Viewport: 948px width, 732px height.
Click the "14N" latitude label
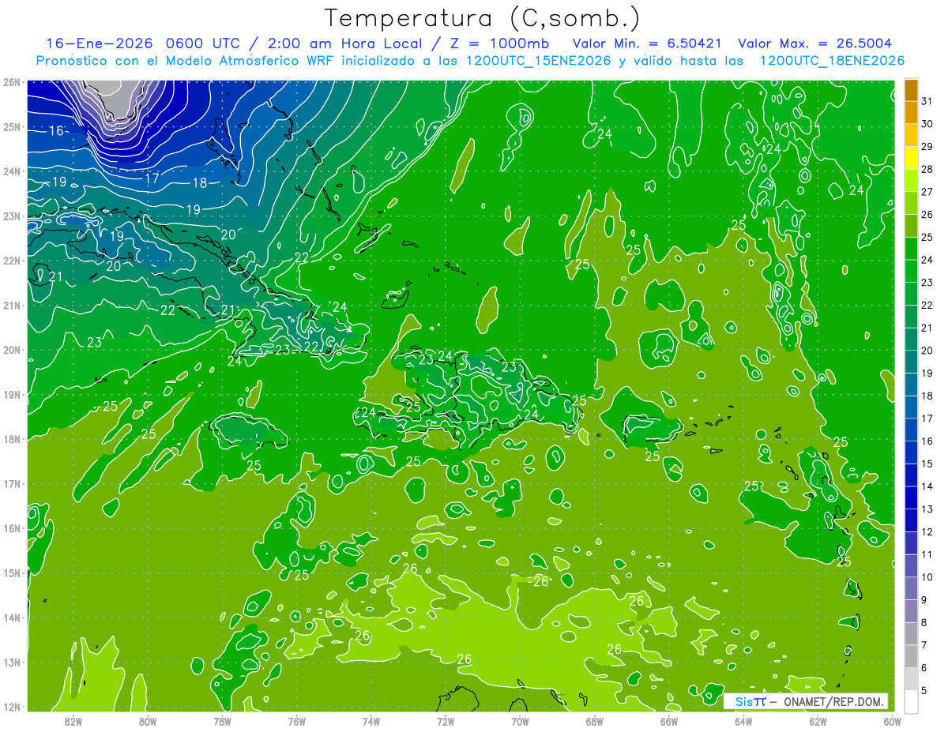11,618
